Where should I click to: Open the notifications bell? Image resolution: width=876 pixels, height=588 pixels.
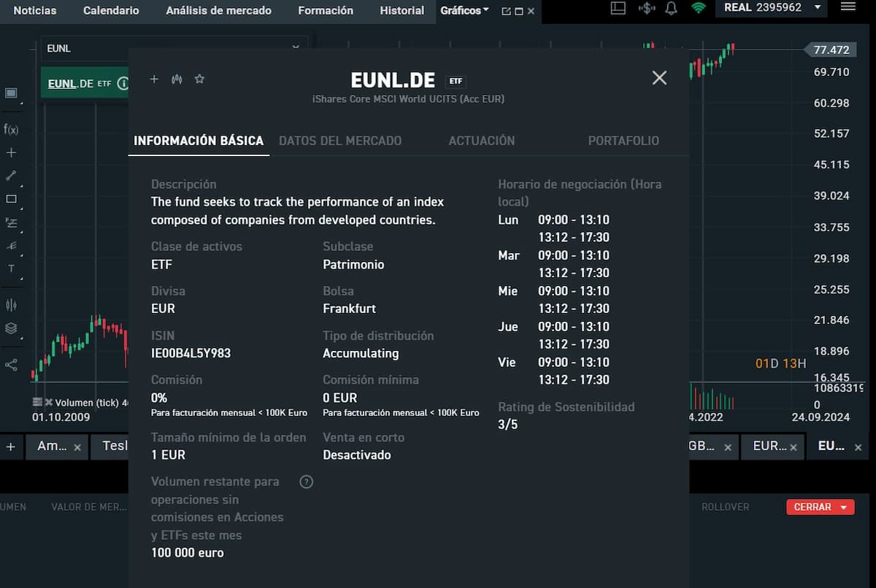point(672,9)
